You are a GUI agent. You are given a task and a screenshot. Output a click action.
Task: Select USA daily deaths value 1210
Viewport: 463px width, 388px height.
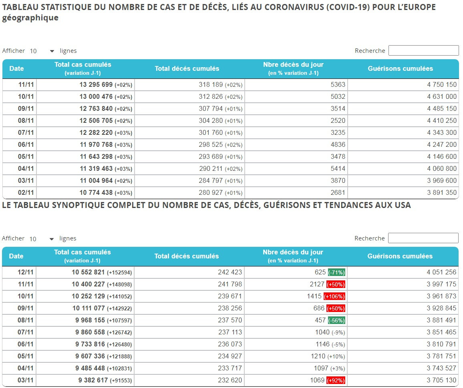pyautogui.click(x=318, y=356)
